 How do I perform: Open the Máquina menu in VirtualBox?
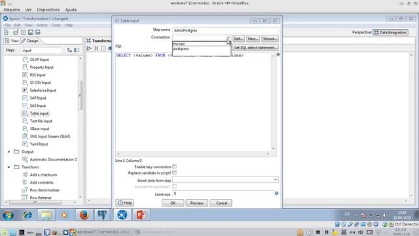(x=12, y=10)
